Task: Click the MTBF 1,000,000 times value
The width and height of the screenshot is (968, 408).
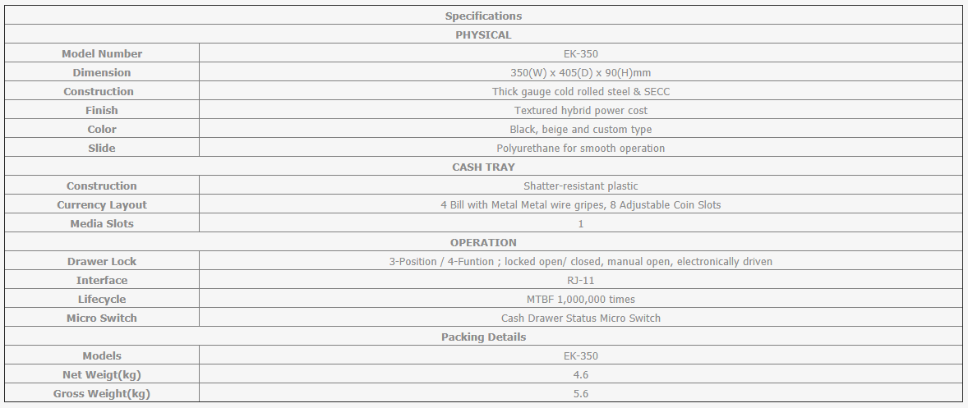Action: click(x=580, y=300)
